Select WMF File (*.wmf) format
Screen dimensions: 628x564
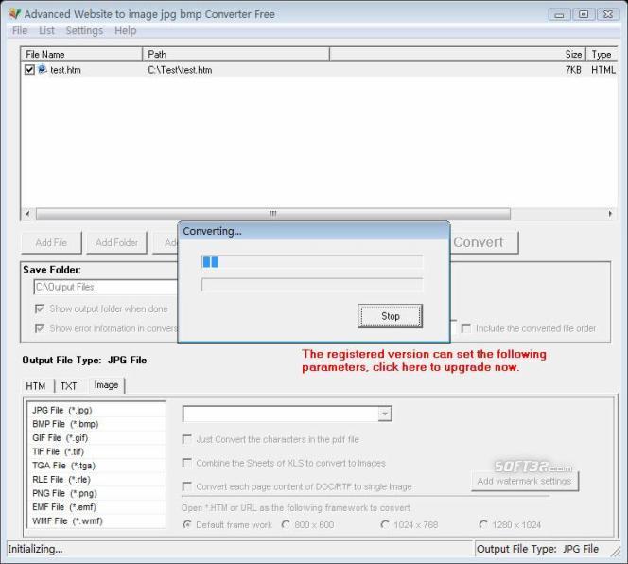click(x=96, y=520)
